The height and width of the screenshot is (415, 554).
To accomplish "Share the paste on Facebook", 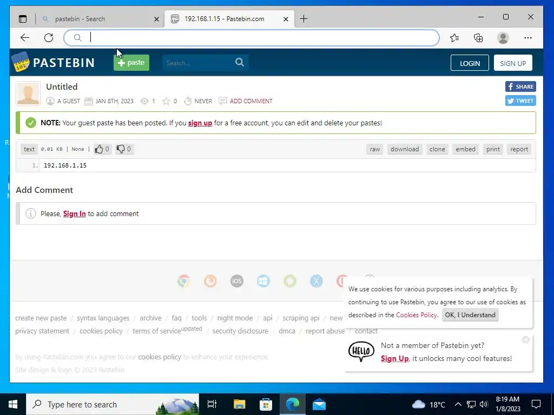I will pos(520,86).
